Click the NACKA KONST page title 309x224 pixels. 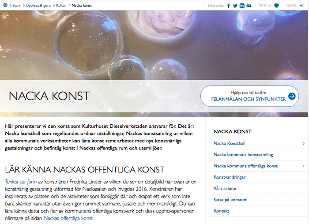tap(49, 96)
